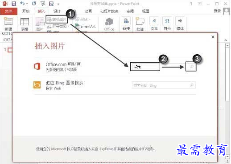This screenshot has width=231, height=164.
Task: Click the Office.com 剪贴画 label
Action: pyautogui.click(x=63, y=64)
